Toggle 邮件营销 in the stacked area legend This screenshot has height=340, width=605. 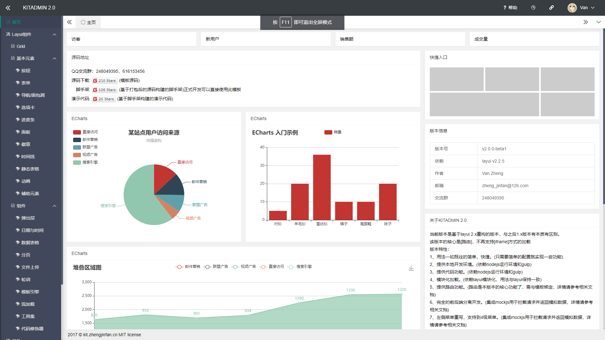click(188, 267)
